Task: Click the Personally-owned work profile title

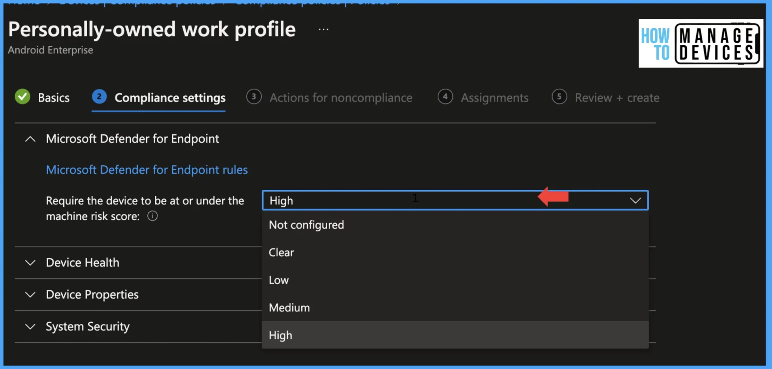Action: [152, 29]
